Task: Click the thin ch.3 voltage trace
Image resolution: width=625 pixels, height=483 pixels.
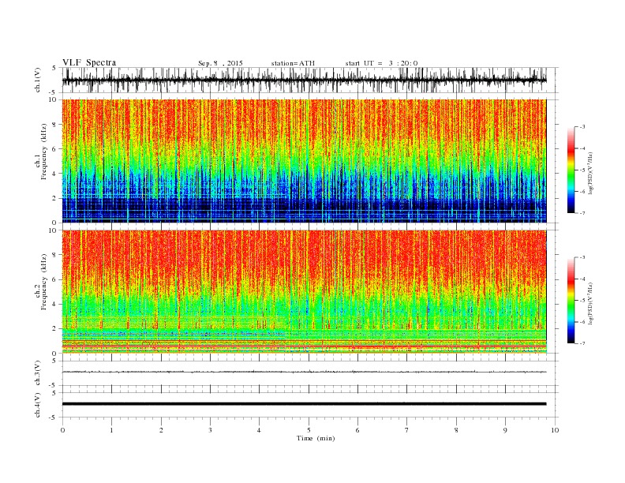Action: coord(304,372)
